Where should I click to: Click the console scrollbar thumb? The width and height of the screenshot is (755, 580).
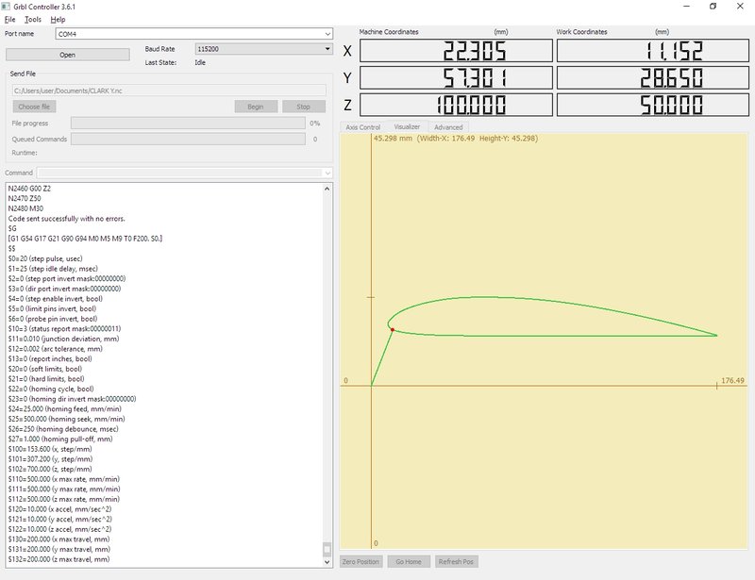click(327, 549)
